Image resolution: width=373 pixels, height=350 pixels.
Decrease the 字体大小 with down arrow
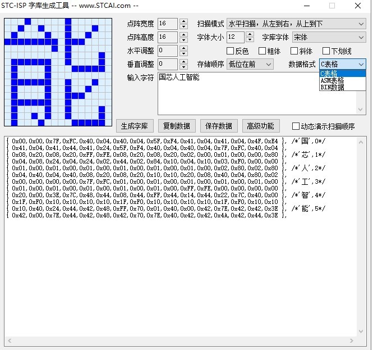[250, 40]
